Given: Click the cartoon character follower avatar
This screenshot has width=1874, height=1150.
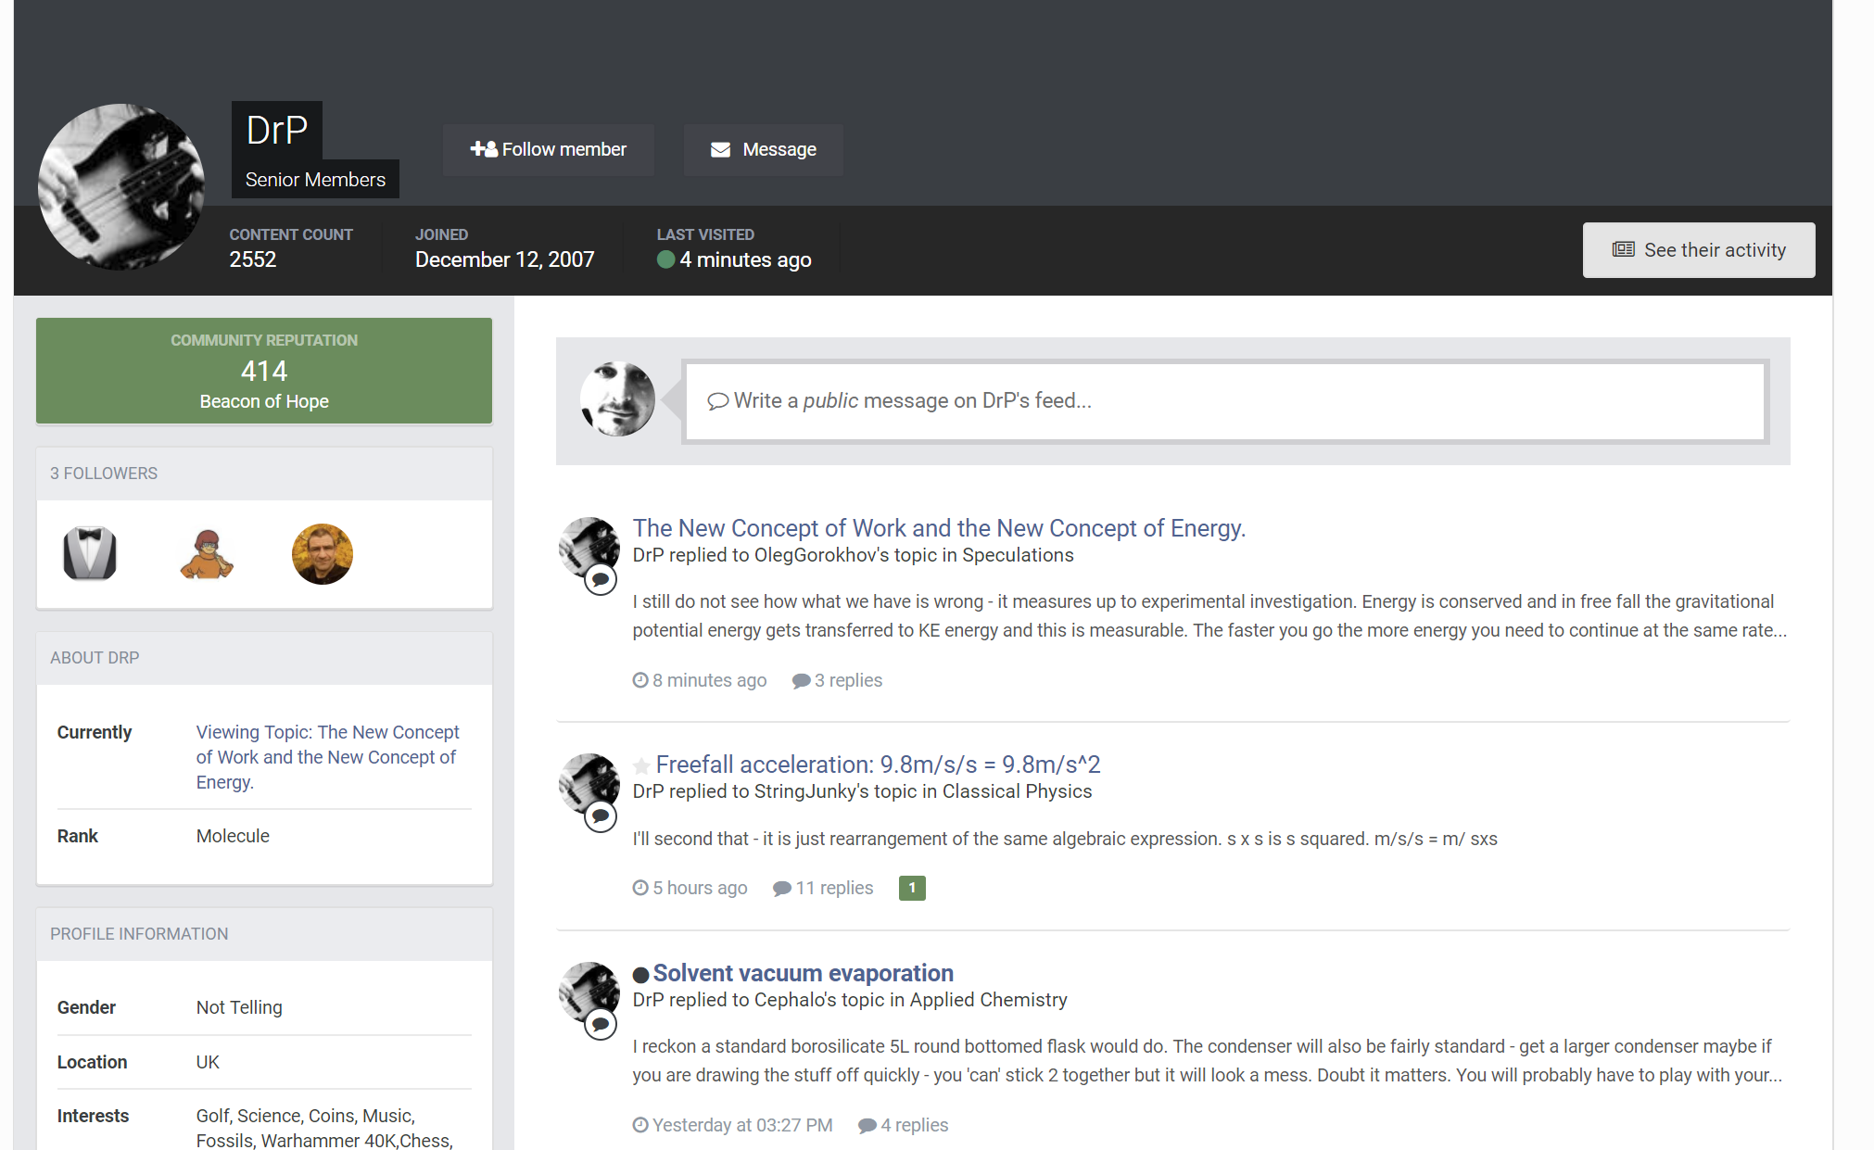Looking at the screenshot, I should tap(206, 553).
